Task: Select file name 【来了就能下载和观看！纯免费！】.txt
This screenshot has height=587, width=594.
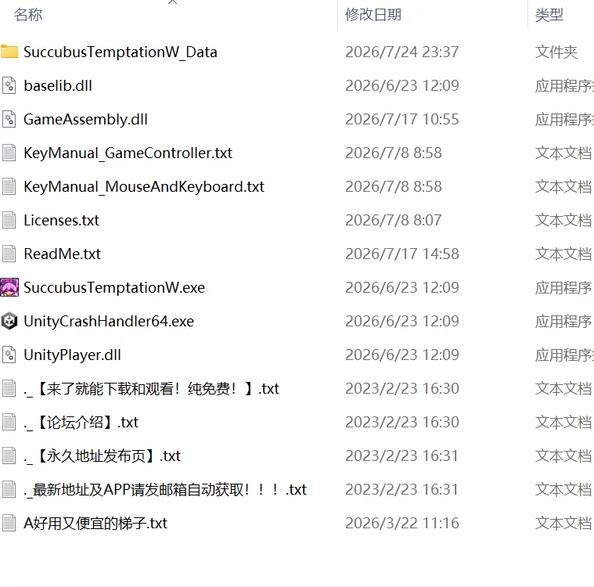Action: pyautogui.click(x=152, y=389)
